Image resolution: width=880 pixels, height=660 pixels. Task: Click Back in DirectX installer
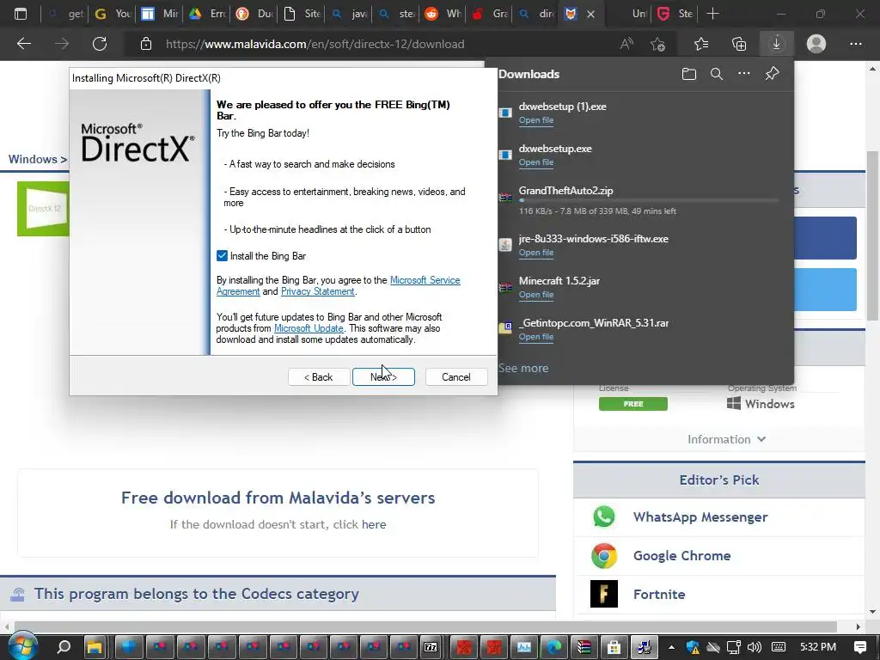[318, 377]
